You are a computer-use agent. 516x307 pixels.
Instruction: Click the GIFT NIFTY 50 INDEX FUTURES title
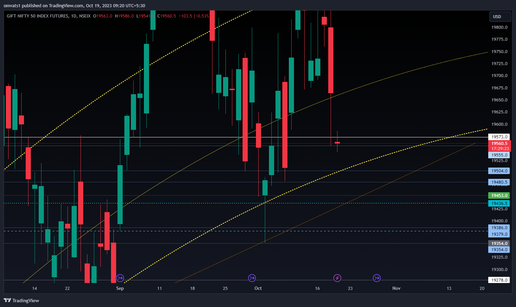(38, 16)
